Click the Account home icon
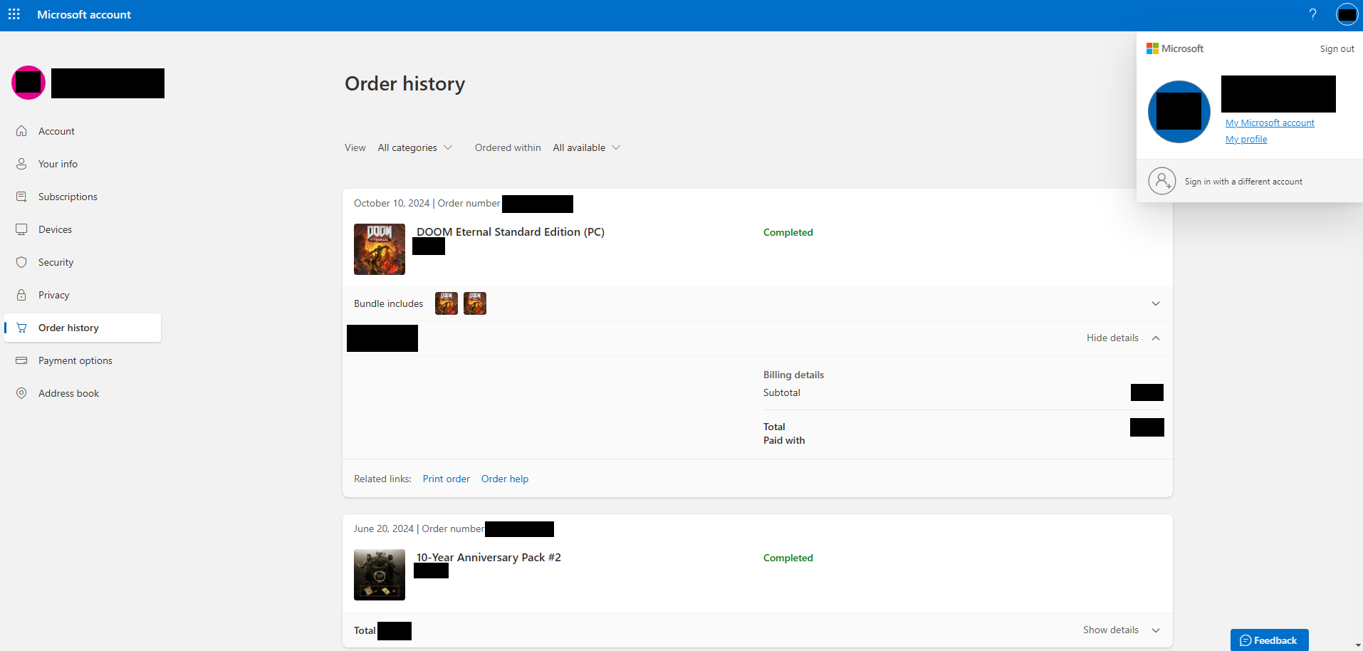 click(x=21, y=131)
